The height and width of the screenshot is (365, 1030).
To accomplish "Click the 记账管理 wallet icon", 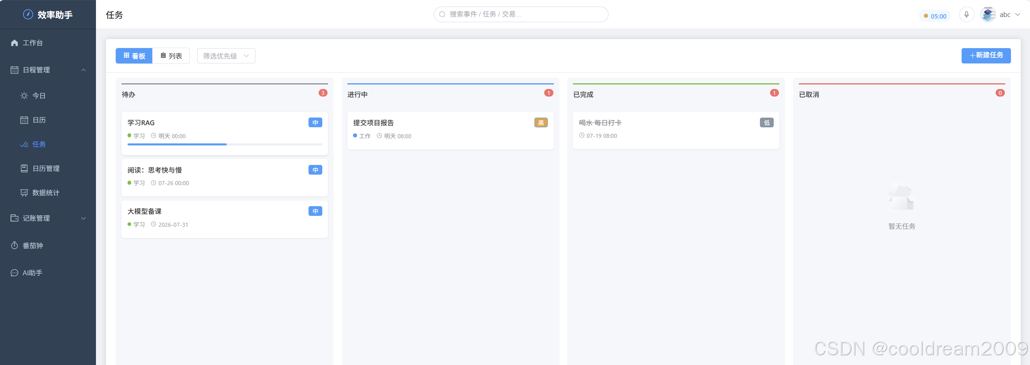I will (15, 218).
